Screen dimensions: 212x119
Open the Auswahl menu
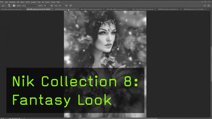pyautogui.click(x=34, y=2)
